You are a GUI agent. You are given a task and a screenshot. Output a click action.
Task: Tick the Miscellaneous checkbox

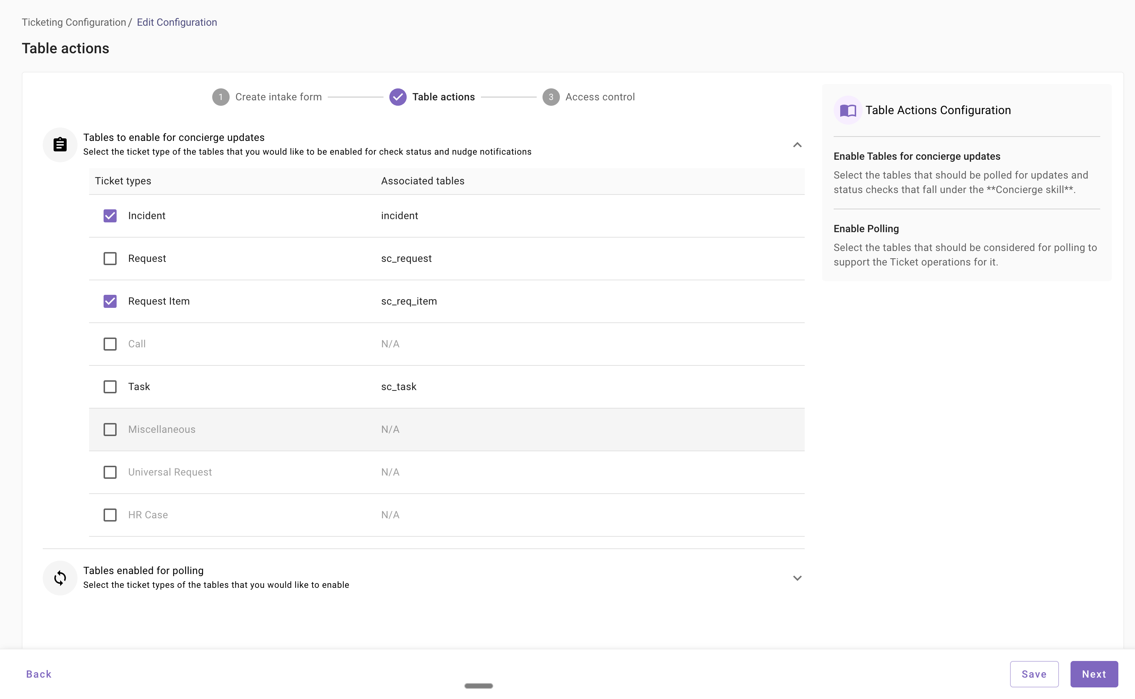(x=110, y=430)
